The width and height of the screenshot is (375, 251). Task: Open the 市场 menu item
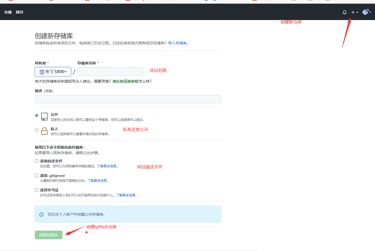click(8, 12)
